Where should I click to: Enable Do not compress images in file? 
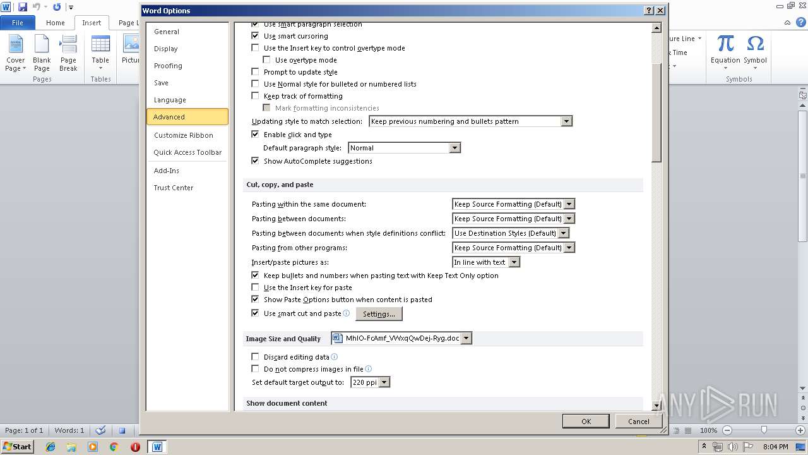click(255, 369)
